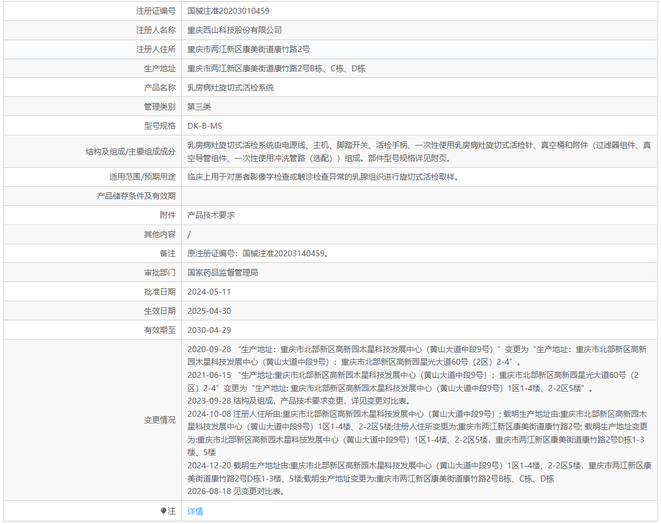Select the 2023-09-28 结构及组成 change entry
Image resolution: width=661 pixels, height=524 pixels.
click(x=299, y=401)
